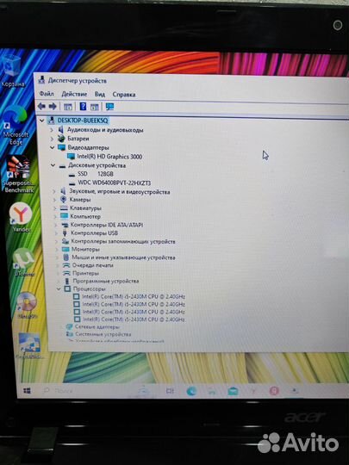349x465 pixels.
Task: Open Help via the blue question-mark toolbar icon
Action: (x=83, y=106)
